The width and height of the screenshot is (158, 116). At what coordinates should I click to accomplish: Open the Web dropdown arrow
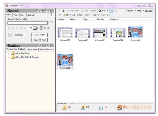[107, 11]
